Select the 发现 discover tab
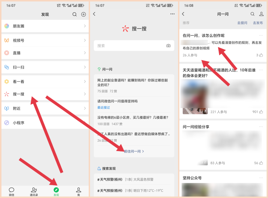This screenshot has height=198, width=268. 56,191
